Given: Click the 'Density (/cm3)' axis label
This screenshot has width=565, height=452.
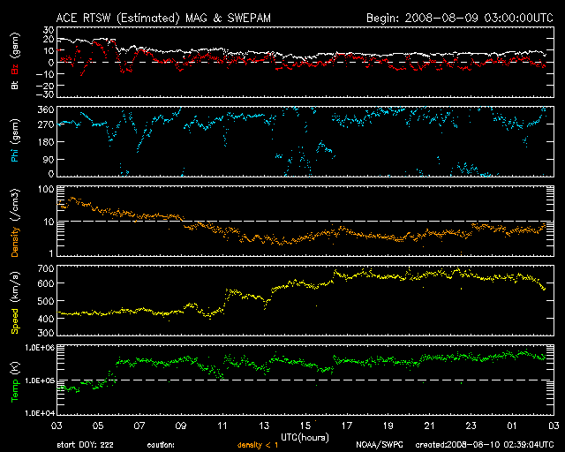Looking at the screenshot, I should click(15, 222).
